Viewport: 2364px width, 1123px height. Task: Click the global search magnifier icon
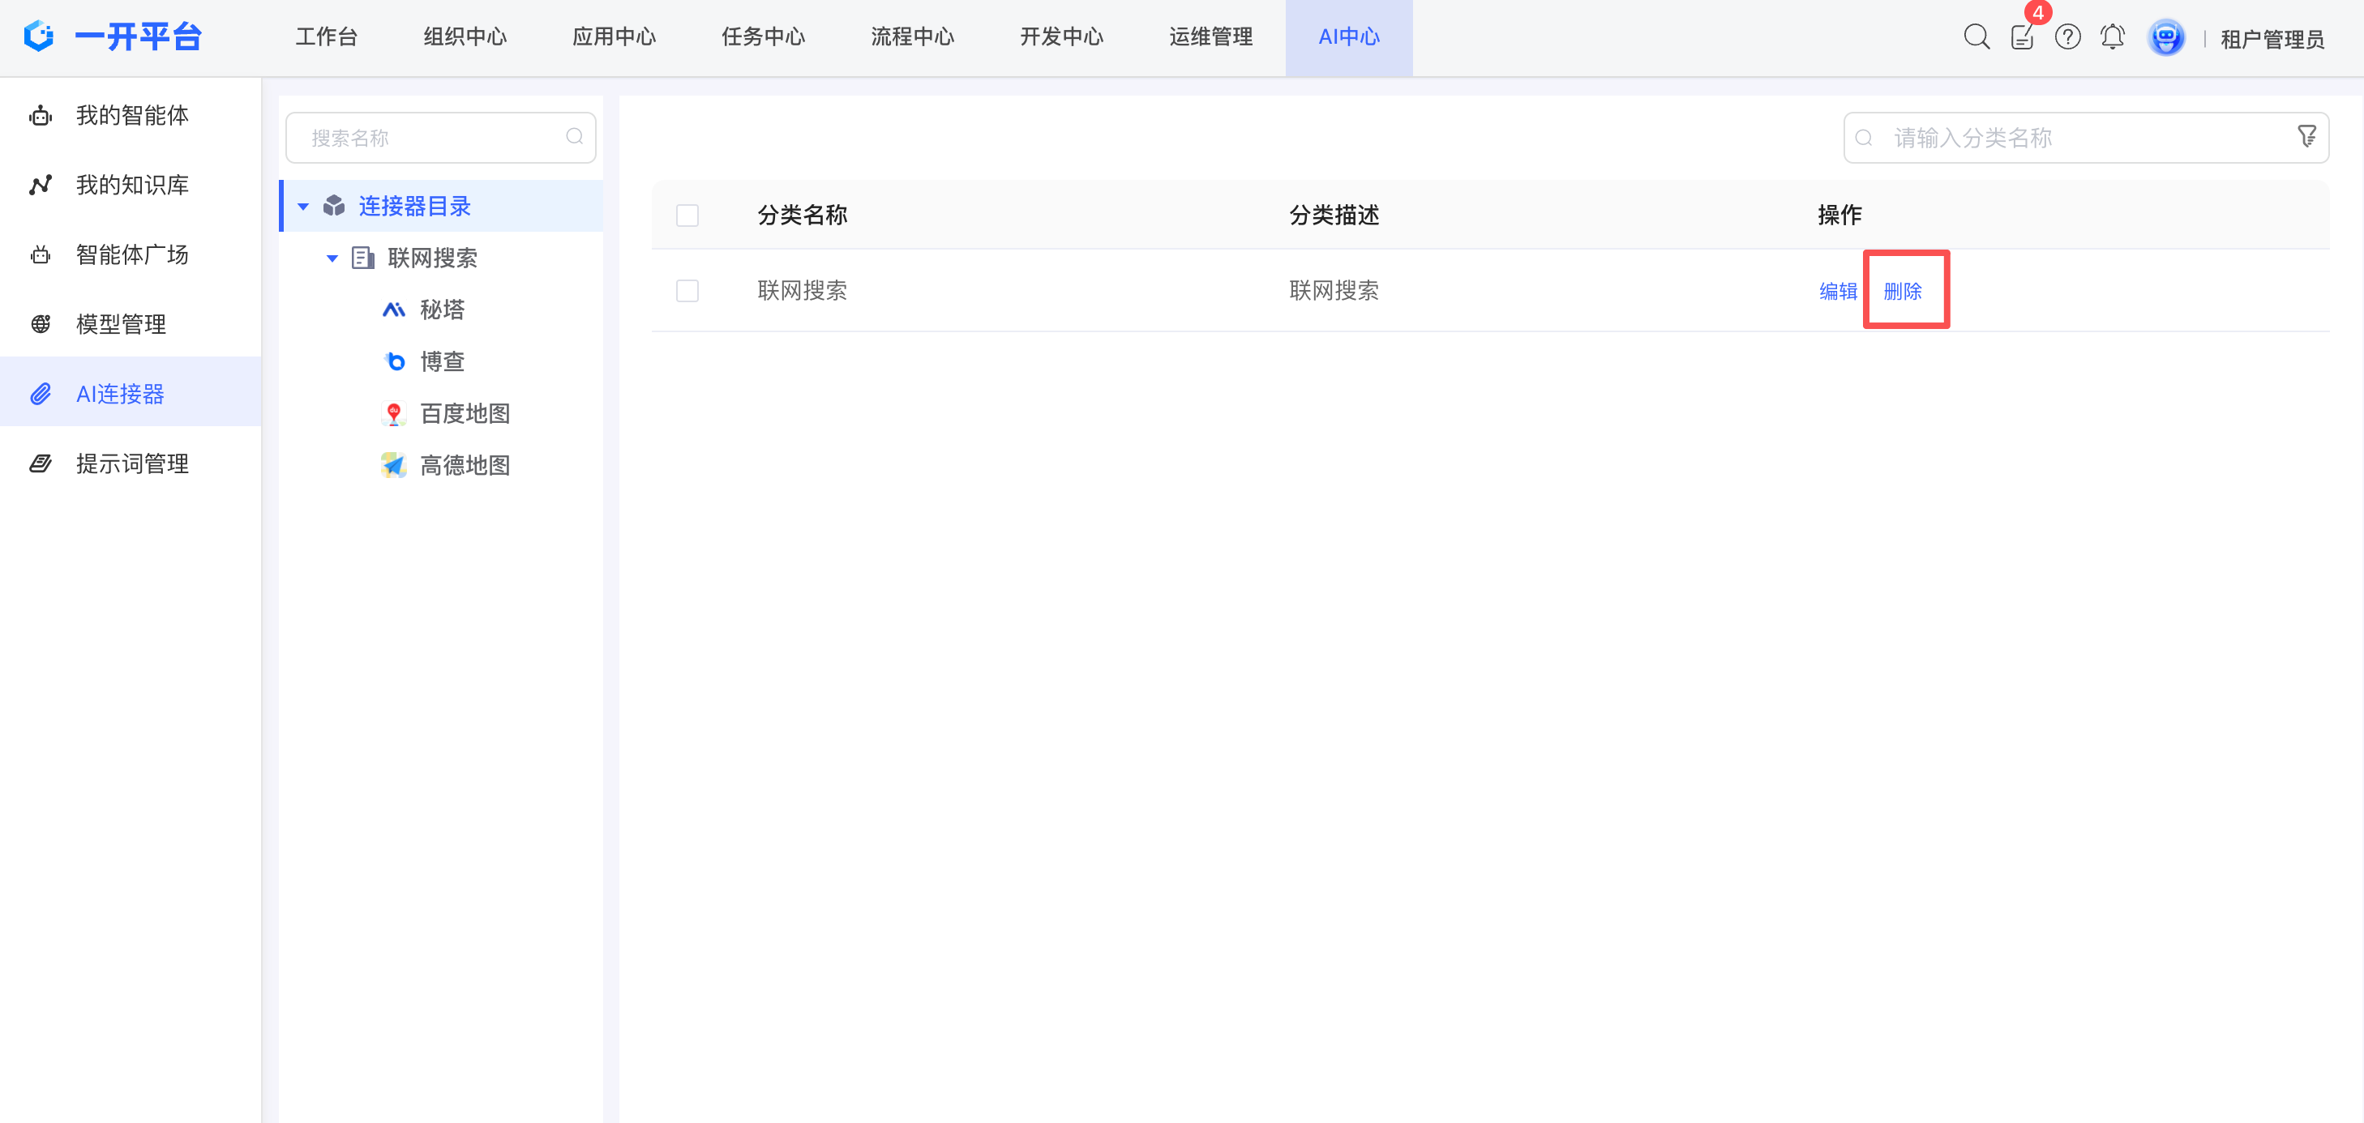click(x=1976, y=37)
